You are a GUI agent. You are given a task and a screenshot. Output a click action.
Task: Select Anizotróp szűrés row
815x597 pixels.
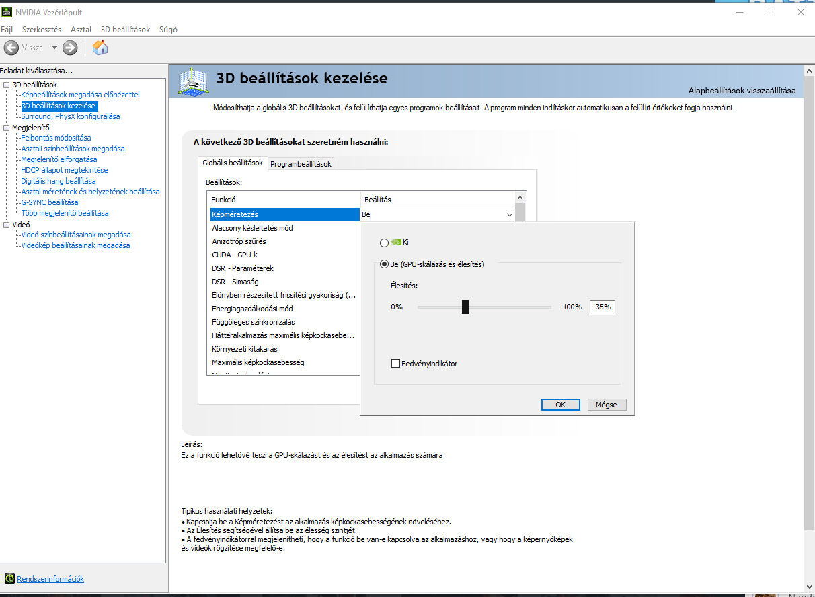point(286,241)
